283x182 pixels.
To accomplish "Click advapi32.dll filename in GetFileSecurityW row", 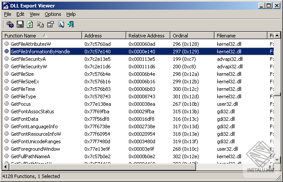I will 230,67.
